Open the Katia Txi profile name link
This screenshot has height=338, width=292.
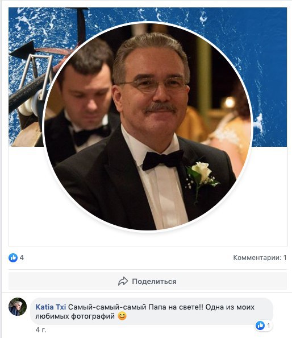tap(51, 307)
